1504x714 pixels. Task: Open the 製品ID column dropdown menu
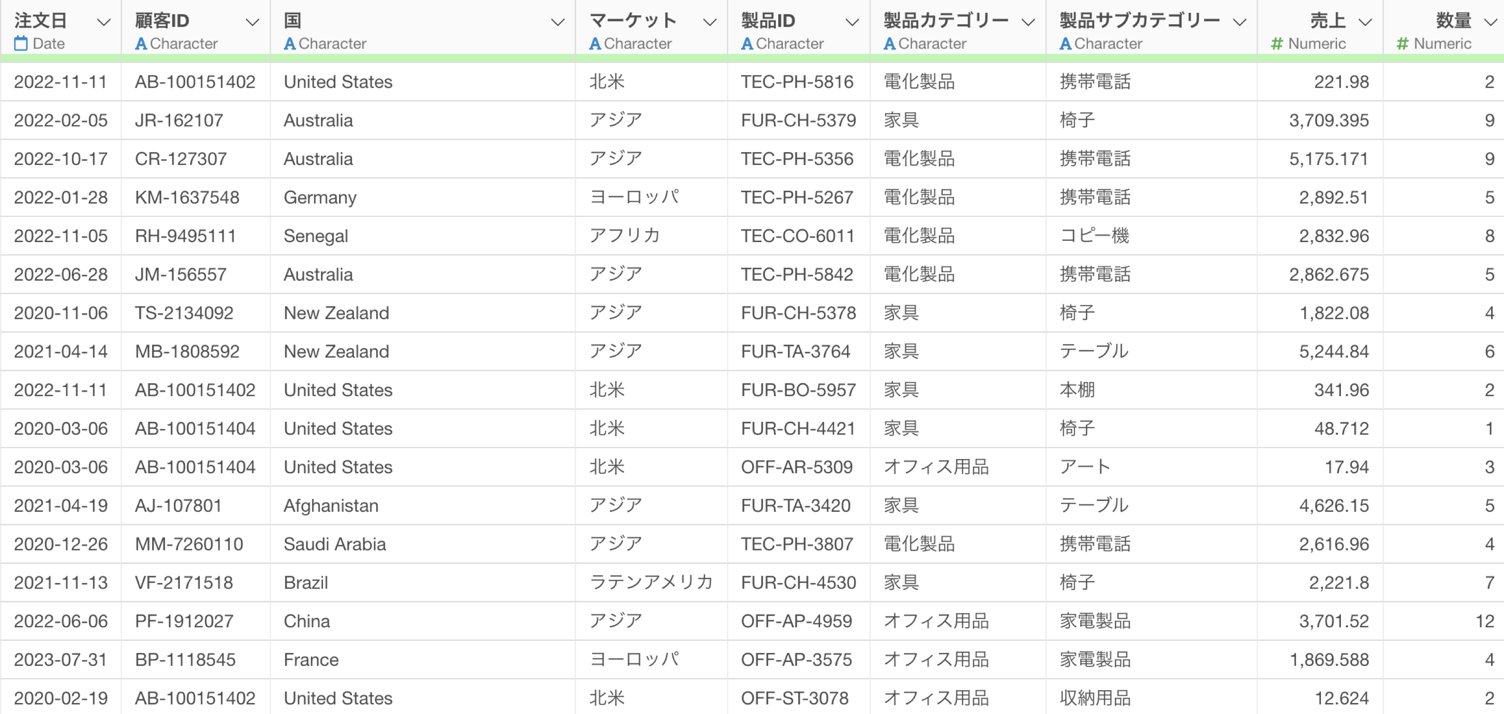tap(852, 22)
